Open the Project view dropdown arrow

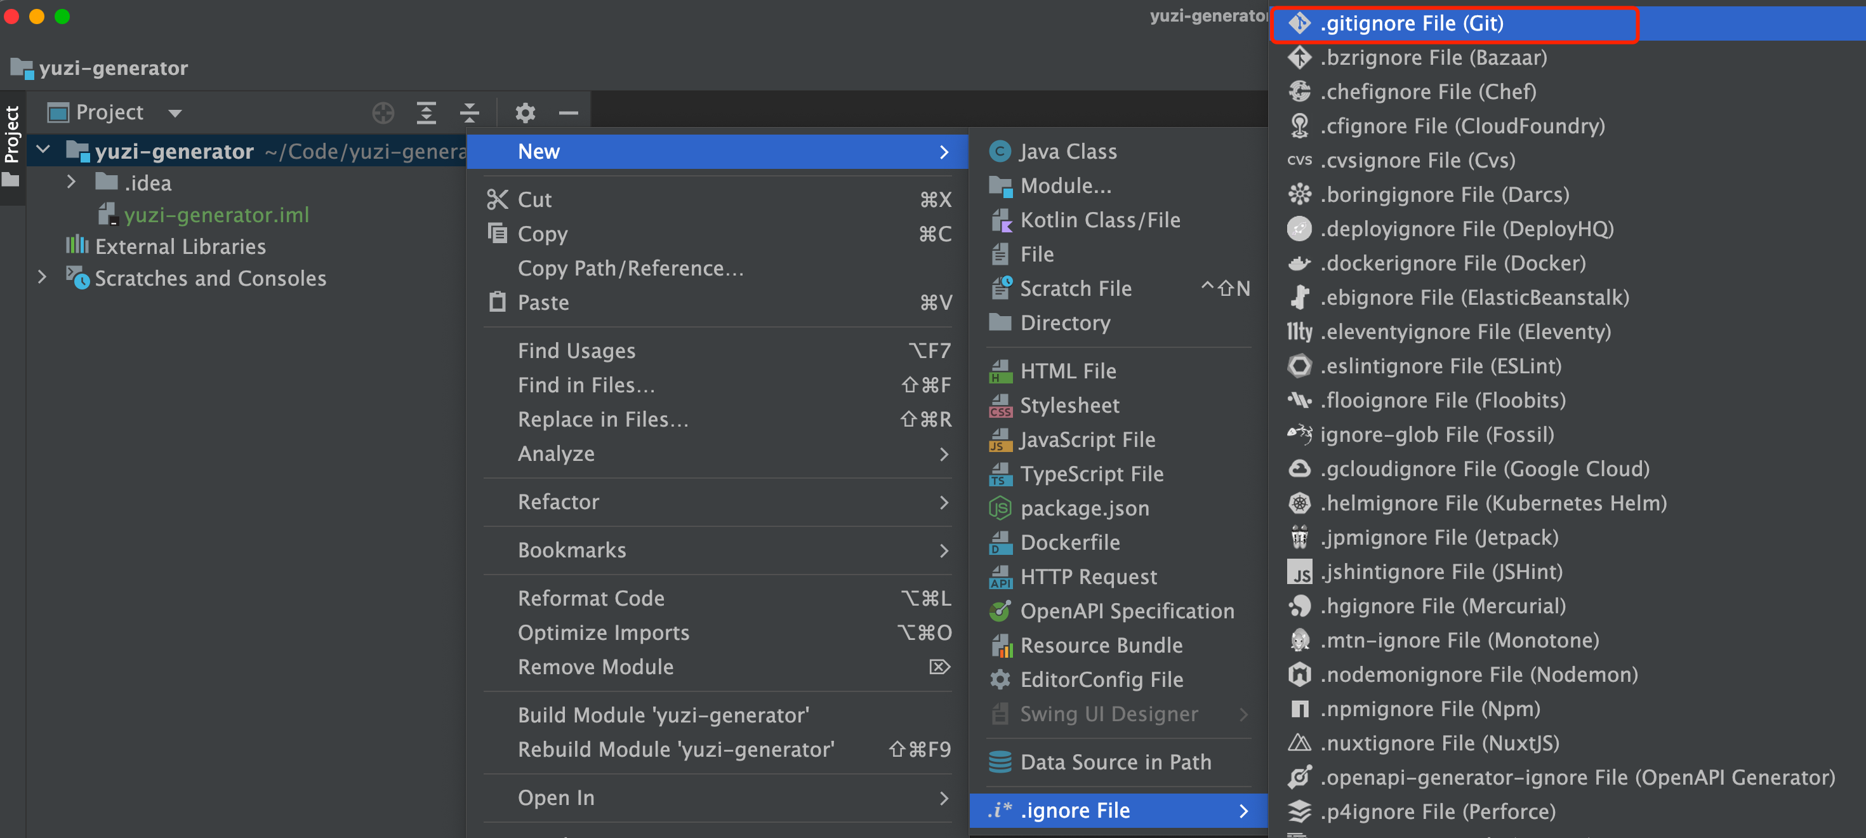175,113
